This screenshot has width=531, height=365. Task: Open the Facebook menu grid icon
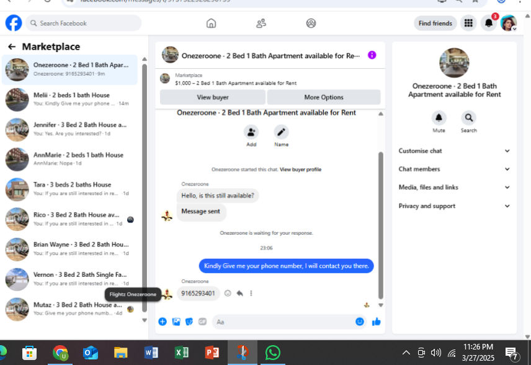(x=468, y=23)
